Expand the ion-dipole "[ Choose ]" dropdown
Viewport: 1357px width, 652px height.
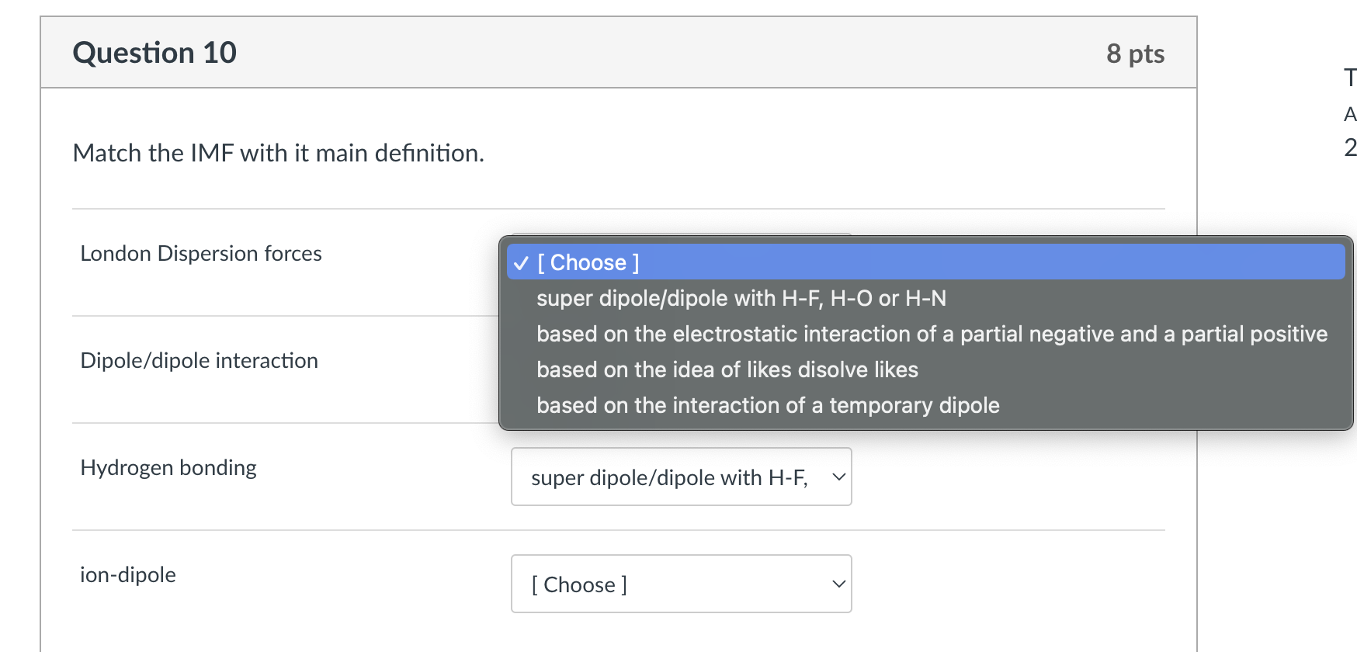click(x=680, y=584)
